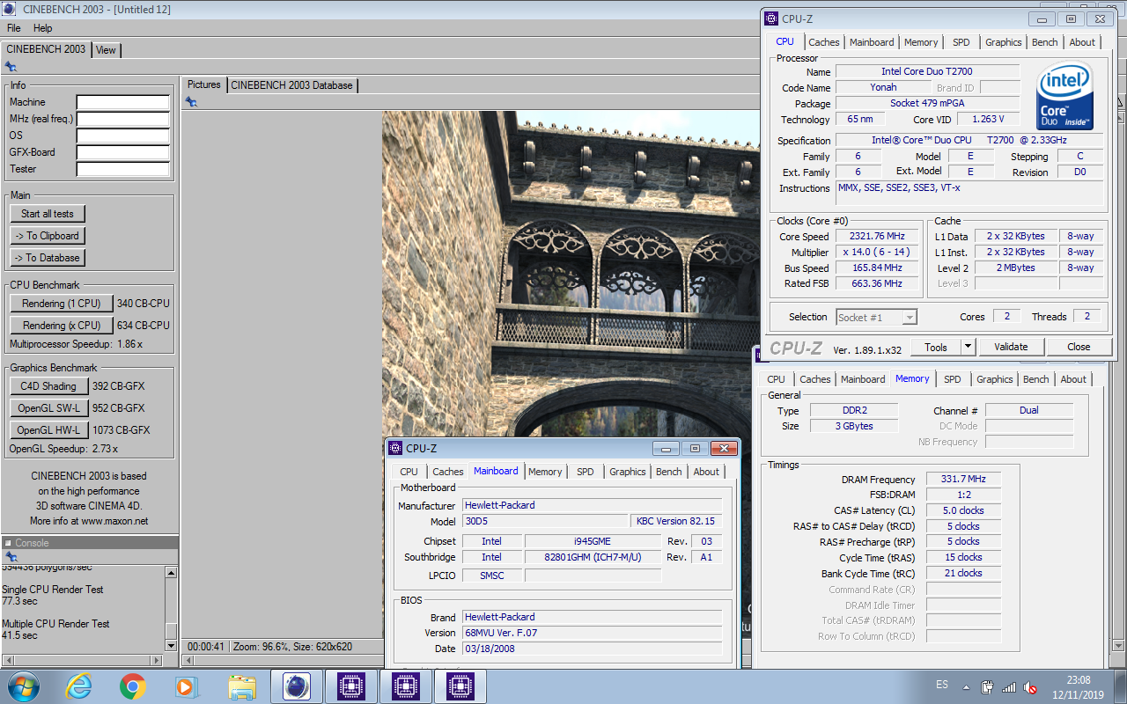This screenshot has height=704, width=1127.
Task: Click the Intel Core Duo logo
Action: [x=1064, y=96]
